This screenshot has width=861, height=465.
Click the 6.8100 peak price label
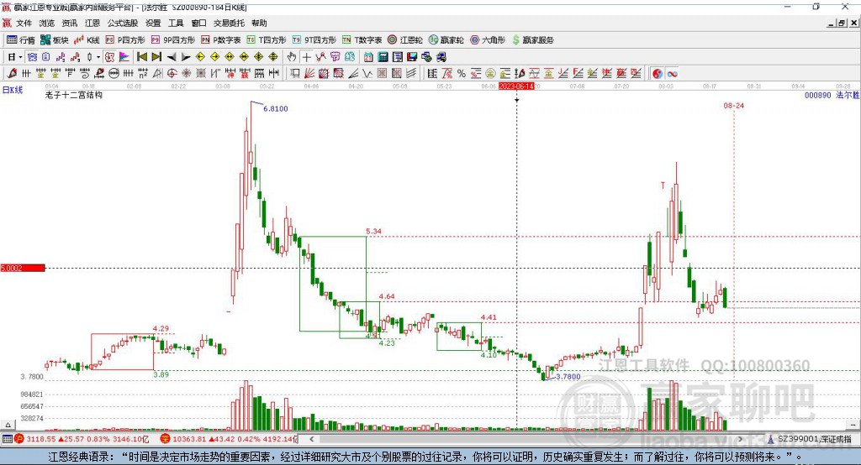coord(275,108)
